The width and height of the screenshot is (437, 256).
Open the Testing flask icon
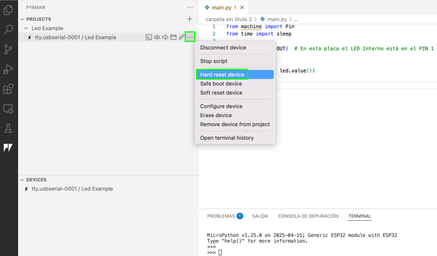[8, 128]
